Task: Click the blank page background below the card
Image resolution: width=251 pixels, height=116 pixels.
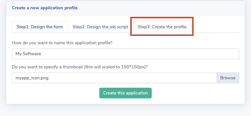Action: pyautogui.click(x=125, y=111)
